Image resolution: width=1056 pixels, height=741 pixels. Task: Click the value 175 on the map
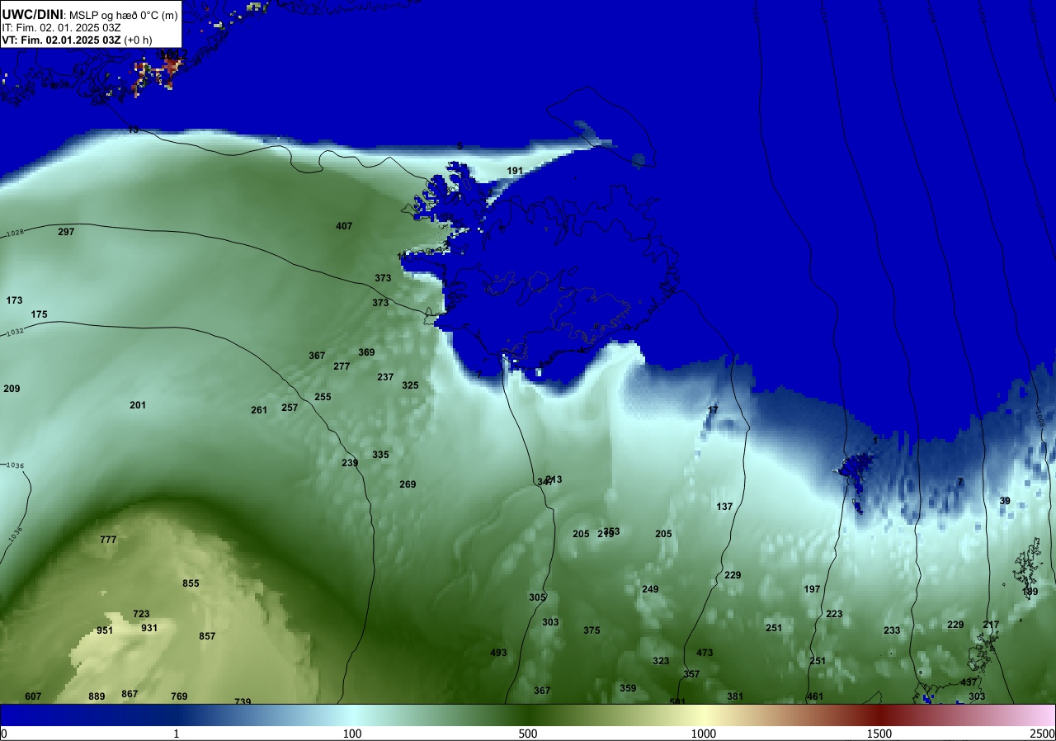39,314
